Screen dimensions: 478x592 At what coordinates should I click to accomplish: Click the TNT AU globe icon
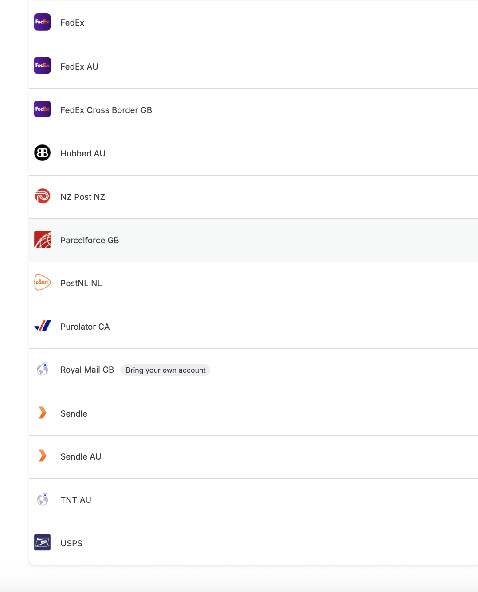(43, 499)
